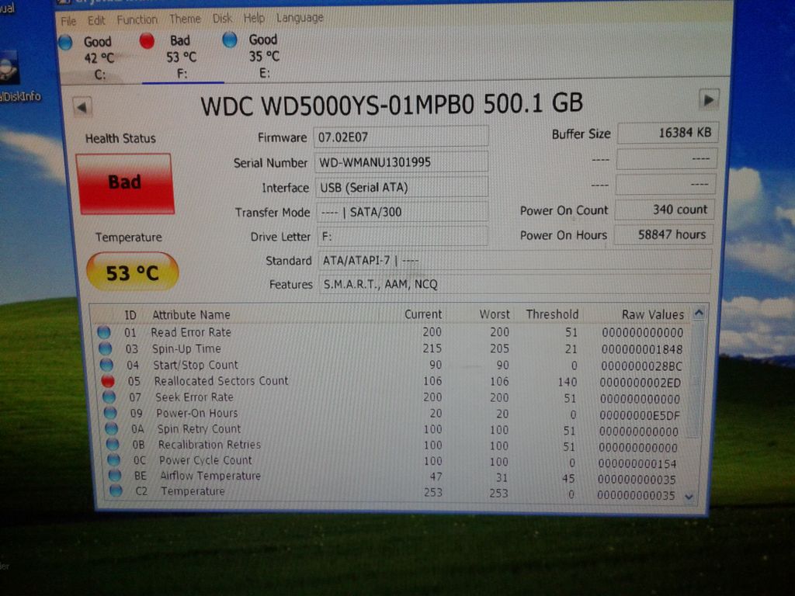Click the Attribute Name column header
795x596 pixels.
(191, 315)
